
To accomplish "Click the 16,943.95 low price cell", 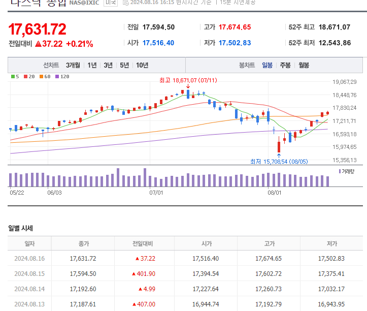I will pyautogui.click(x=331, y=304).
